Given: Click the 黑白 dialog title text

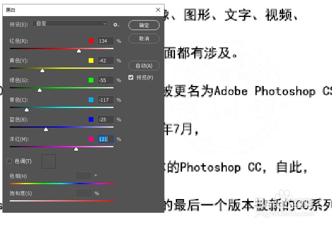Looking at the screenshot, I should point(10,10).
